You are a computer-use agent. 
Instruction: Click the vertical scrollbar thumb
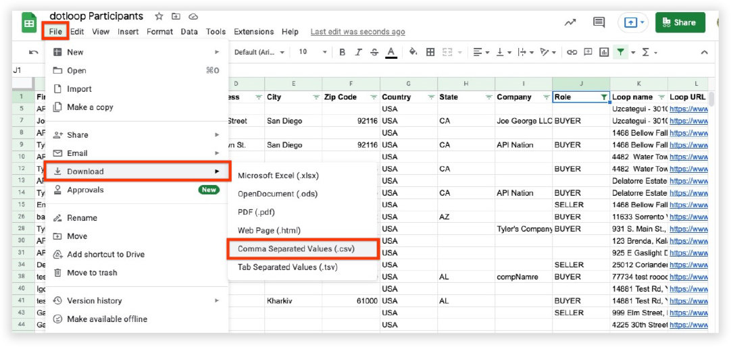point(711,99)
